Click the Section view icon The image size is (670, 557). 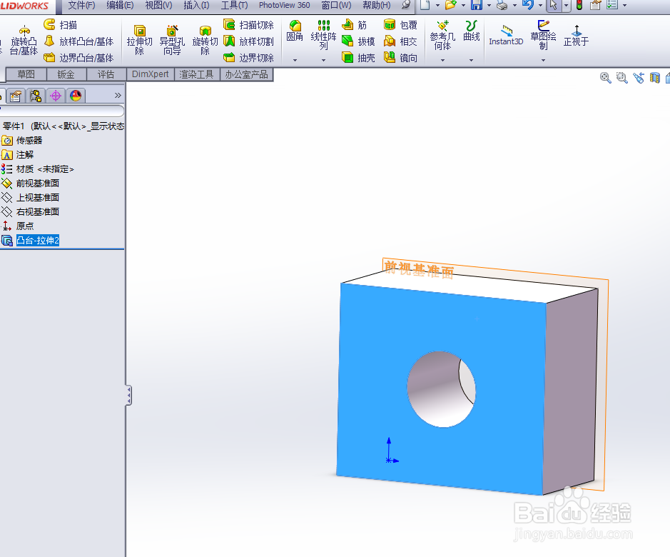pos(654,78)
